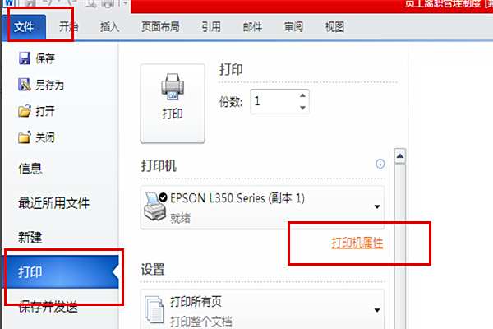Expand the 打印所有页 print range dropdown
Image resolution: width=493 pixels, height=329 pixels.
coord(377,310)
